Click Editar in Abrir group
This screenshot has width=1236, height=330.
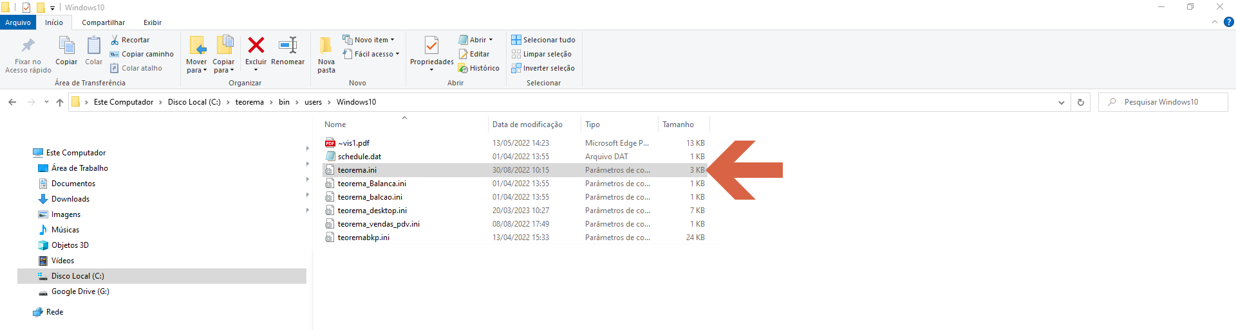(x=474, y=54)
